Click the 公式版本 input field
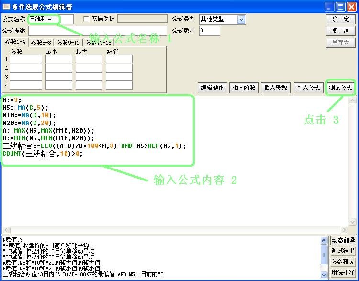Viewport: 359px width, 281px height. click(x=210, y=31)
